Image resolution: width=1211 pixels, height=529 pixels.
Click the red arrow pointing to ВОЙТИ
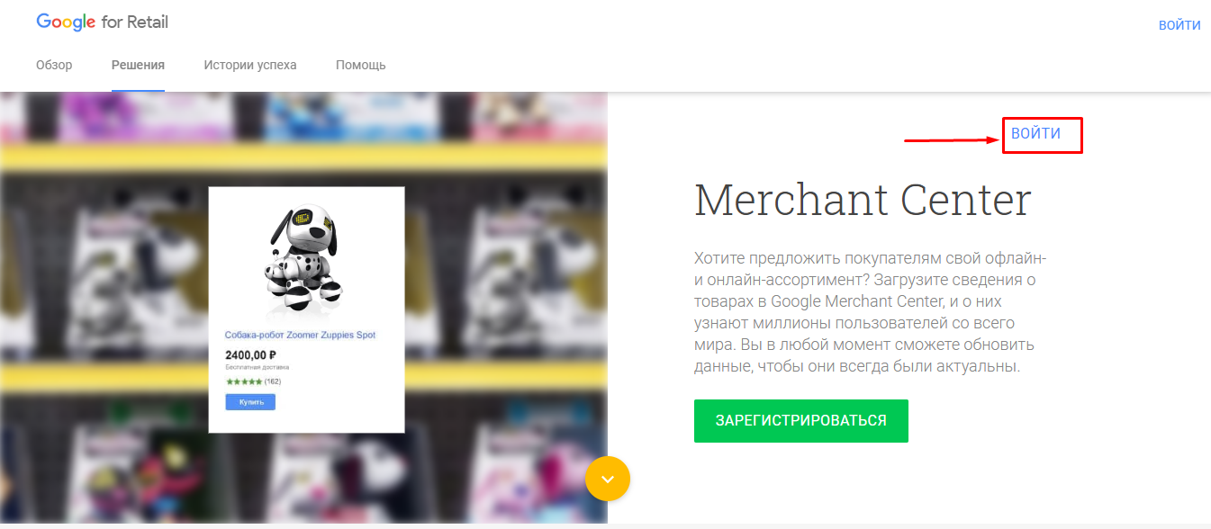(953, 139)
